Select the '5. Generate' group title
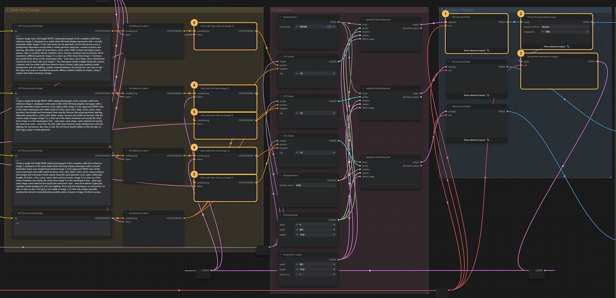This screenshot has height=298, width=616. click(x=281, y=10)
